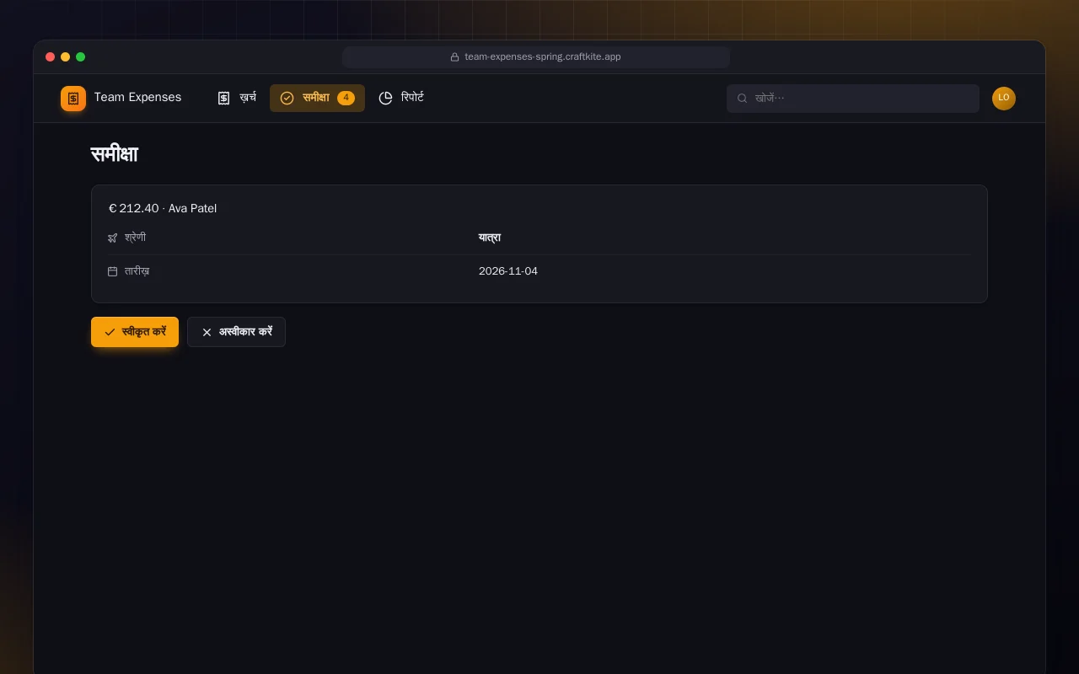1079x674 pixels.
Task: Focus the खोजें search field
Action: pos(853,98)
